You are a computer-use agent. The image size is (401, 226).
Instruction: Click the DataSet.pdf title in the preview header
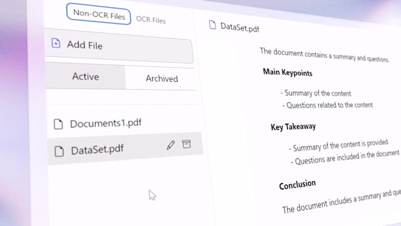click(239, 27)
